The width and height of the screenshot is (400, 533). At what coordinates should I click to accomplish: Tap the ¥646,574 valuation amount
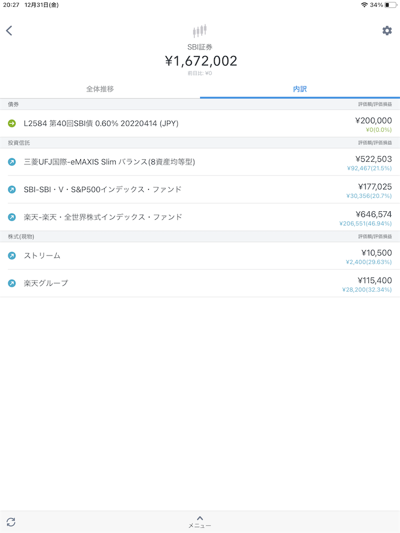coord(373,214)
